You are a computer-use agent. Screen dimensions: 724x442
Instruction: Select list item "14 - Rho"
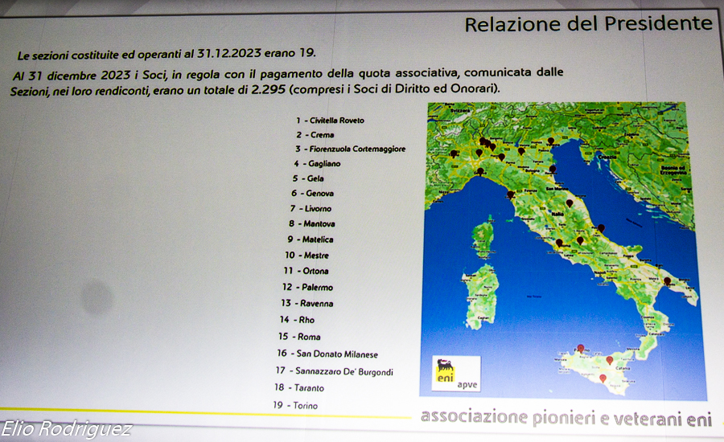tap(297, 320)
